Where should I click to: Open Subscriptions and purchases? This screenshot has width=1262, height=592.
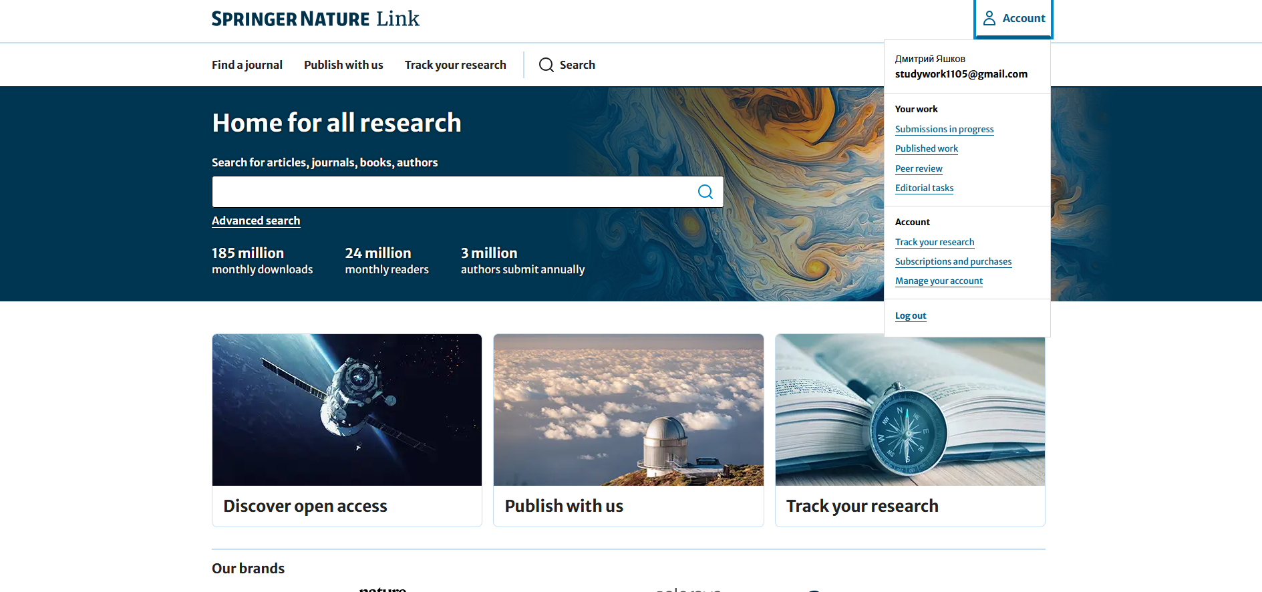(953, 261)
